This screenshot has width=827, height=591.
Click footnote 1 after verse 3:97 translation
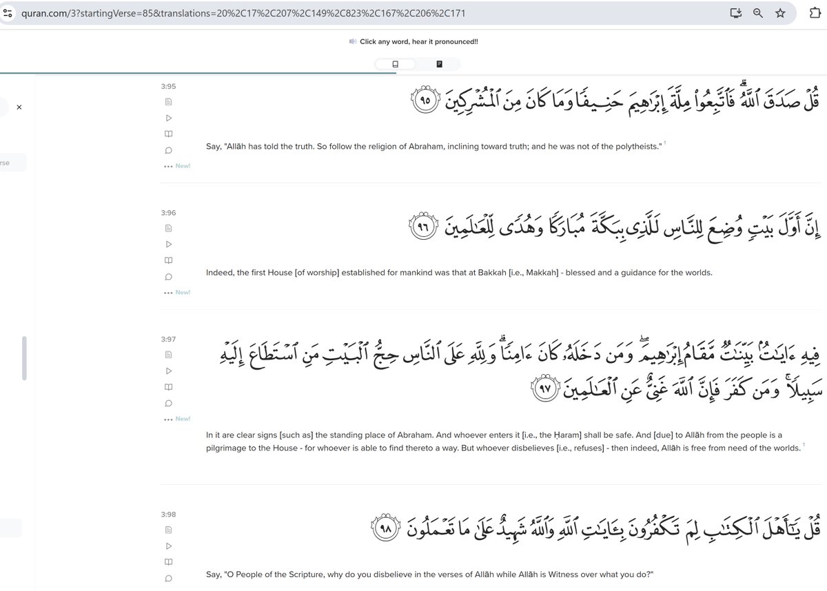click(x=804, y=444)
